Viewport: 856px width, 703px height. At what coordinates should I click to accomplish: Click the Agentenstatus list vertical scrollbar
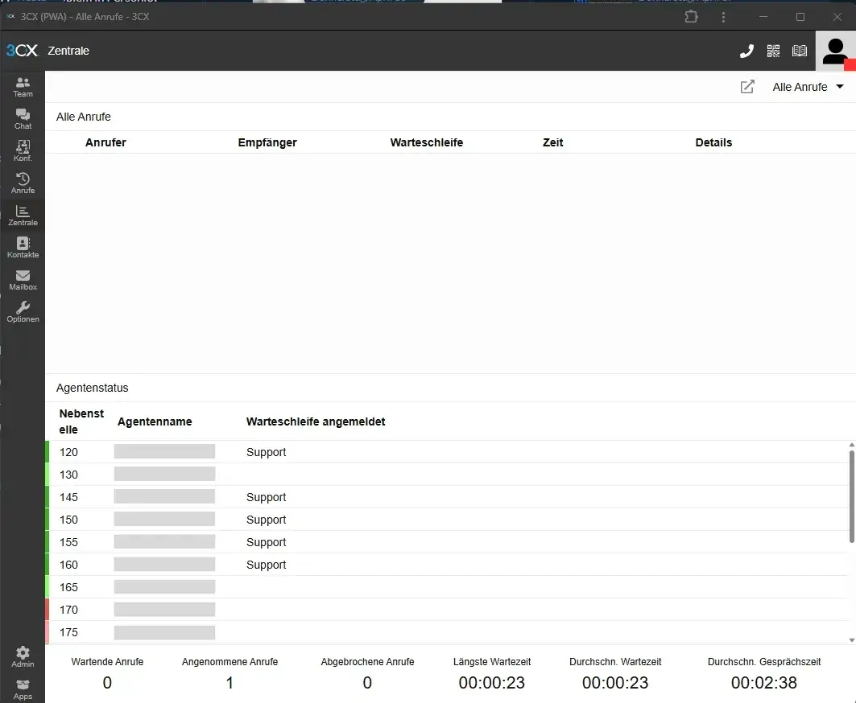pos(852,495)
